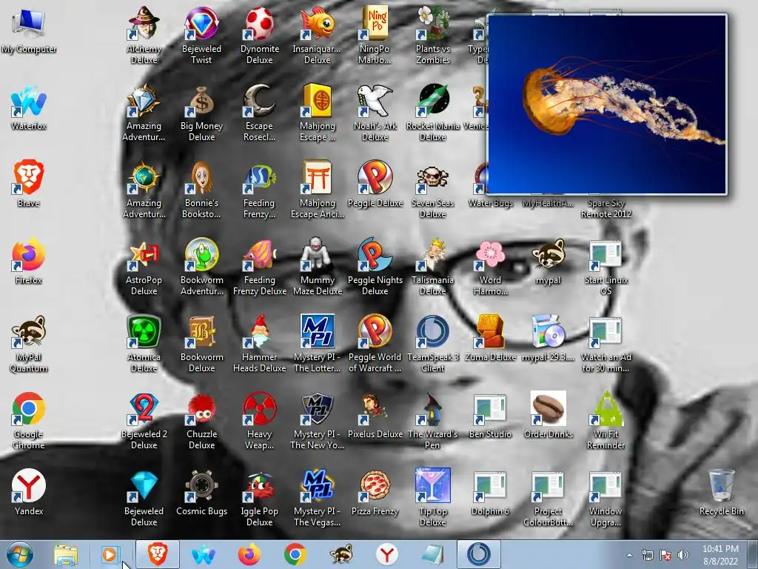This screenshot has width=758, height=569.
Task: Click the Iggle Pop Deluxe icon
Action: click(x=260, y=498)
